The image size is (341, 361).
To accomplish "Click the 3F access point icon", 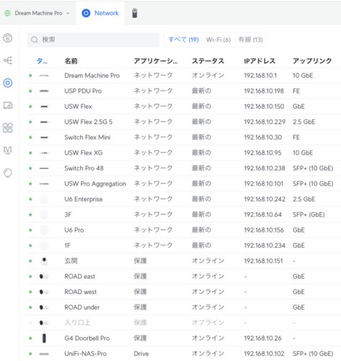I will click(44, 214).
